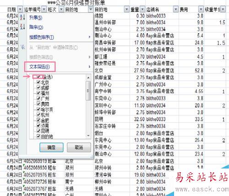Open the 重量 column filter dropdown
229x196 pixels.
[x=142, y=10]
